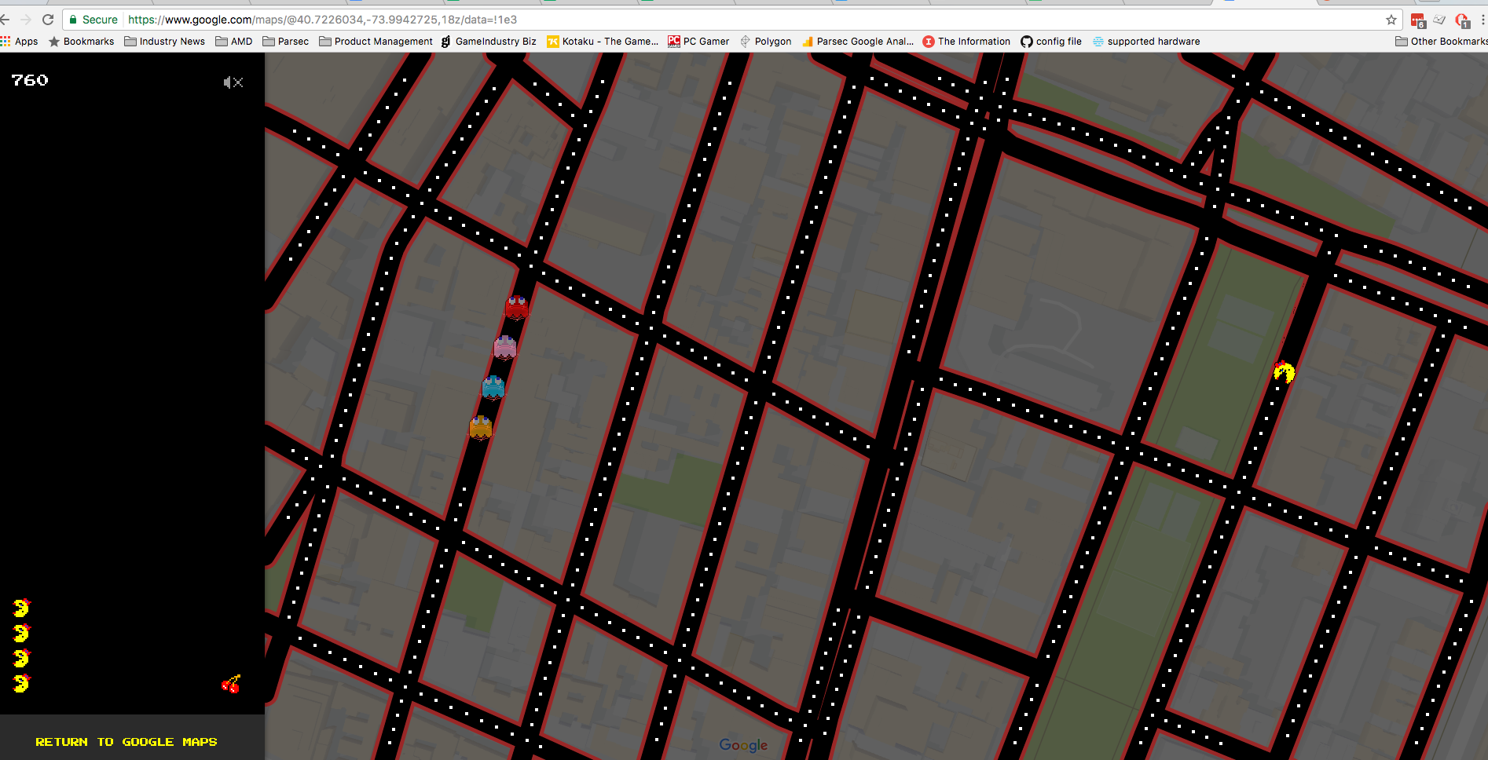Go back to the previous page
The image size is (1488, 760).
[x=5, y=20]
